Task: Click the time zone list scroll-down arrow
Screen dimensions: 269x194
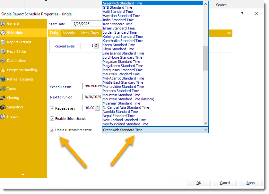Action: coord(205,123)
